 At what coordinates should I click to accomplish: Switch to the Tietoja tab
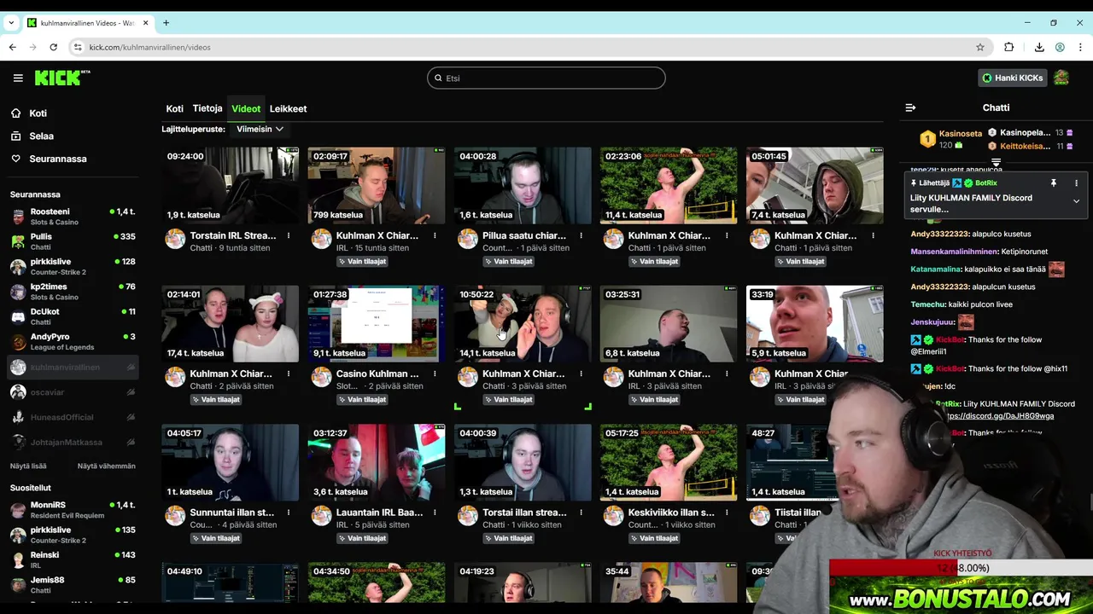[207, 108]
